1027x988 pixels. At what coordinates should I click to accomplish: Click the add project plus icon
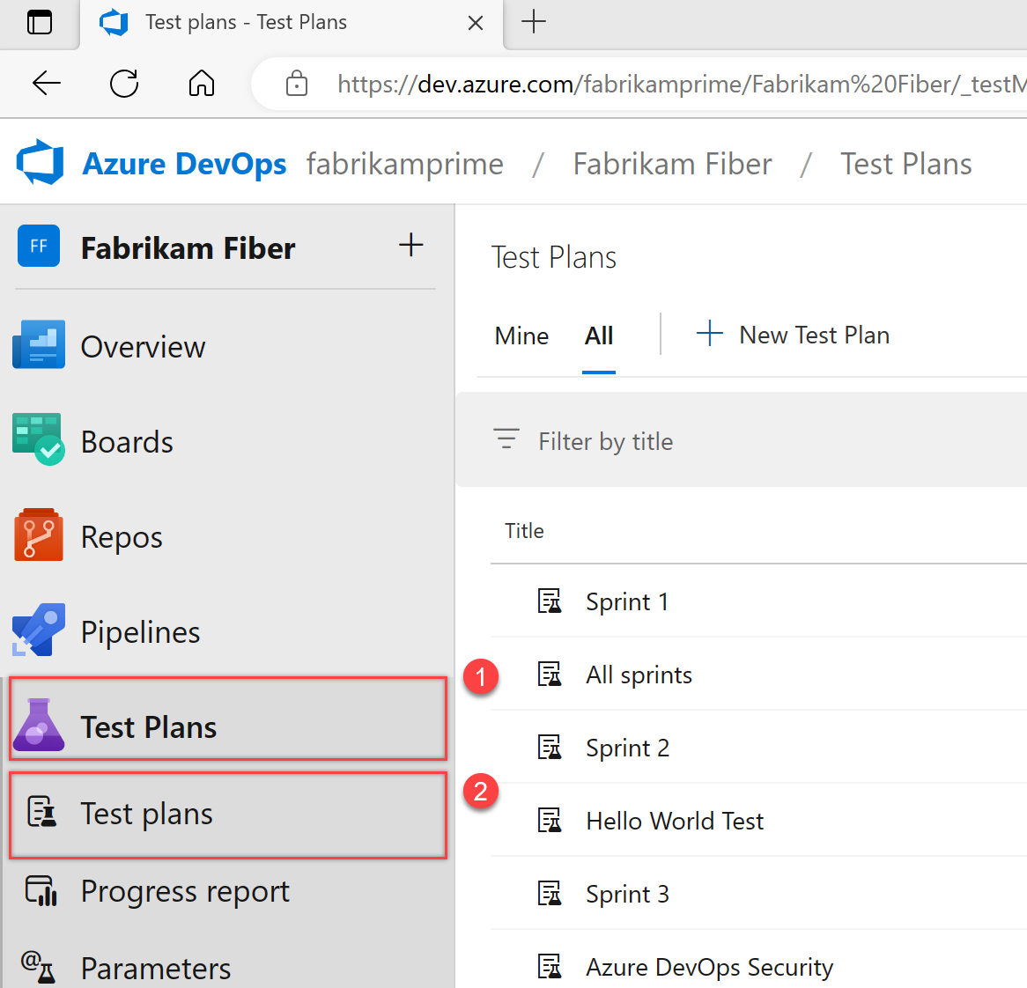[410, 245]
